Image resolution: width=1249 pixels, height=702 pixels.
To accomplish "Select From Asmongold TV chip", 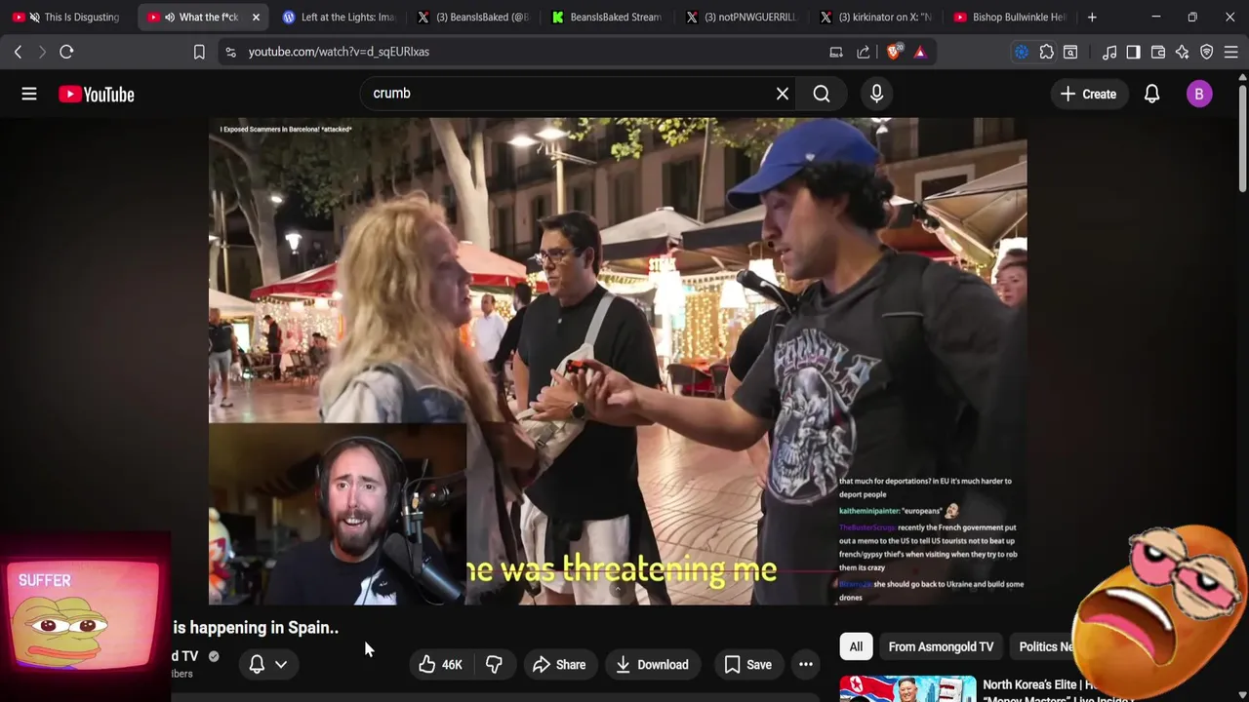I will (941, 646).
